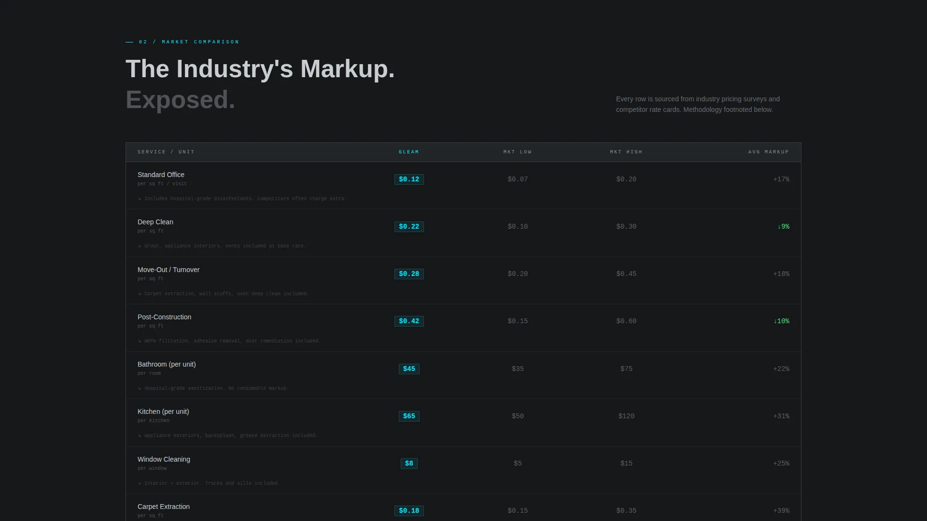Click the MKT HIGH column header
The height and width of the screenshot is (521, 927).
pyautogui.click(x=626, y=152)
